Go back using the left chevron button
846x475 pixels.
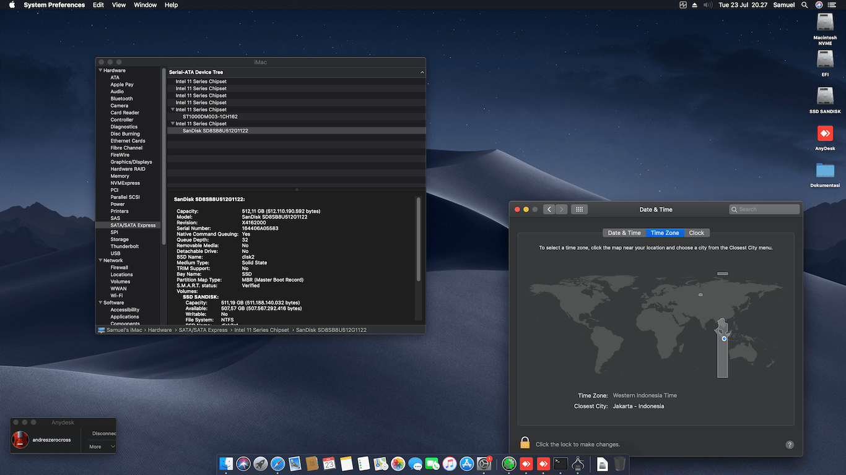click(x=549, y=210)
